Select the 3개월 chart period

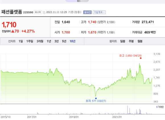[40, 41]
